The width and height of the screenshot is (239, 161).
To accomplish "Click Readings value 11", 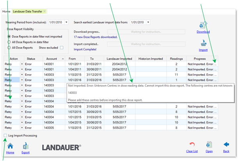I will click(x=176, y=75).
